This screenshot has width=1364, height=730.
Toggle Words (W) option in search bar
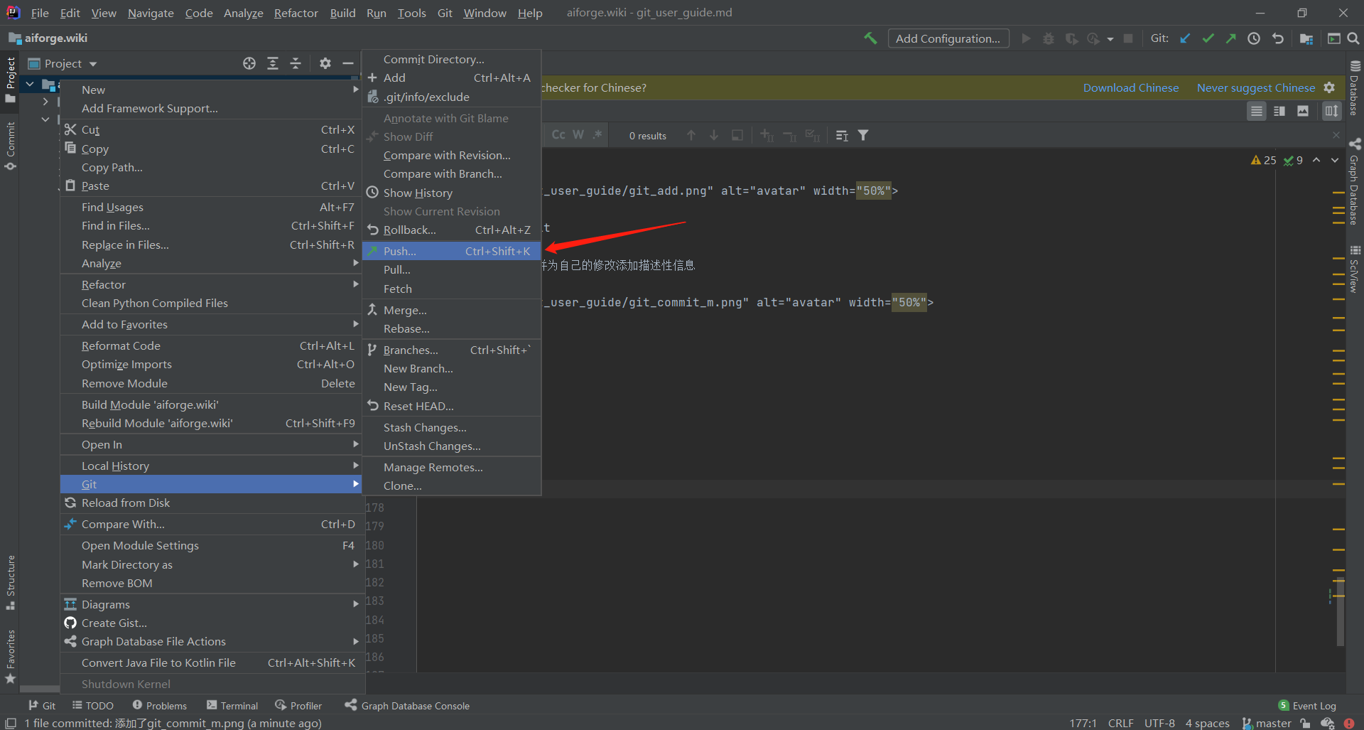(x=578, y=135)
